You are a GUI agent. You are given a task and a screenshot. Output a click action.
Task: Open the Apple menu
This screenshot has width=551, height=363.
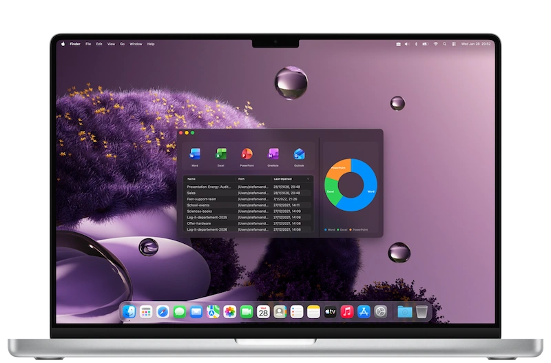pos(63,44)
